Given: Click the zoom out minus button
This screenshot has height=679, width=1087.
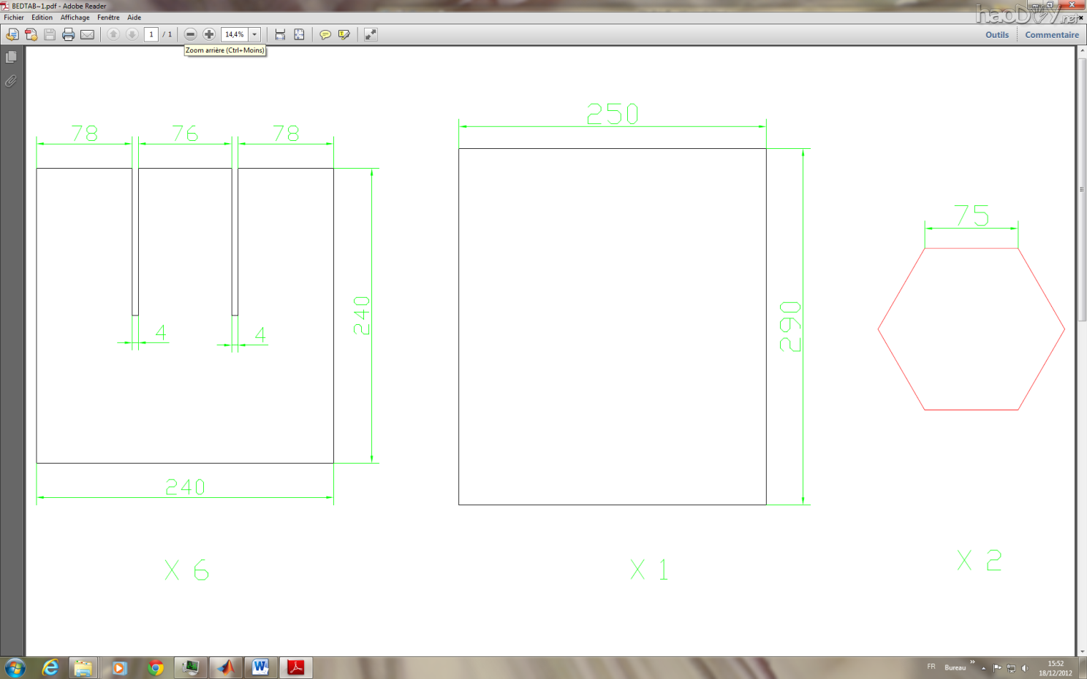Looking at the screenshot, I should coord(190,34).
